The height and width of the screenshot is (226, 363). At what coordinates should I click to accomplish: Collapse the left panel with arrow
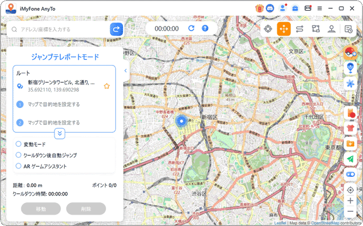coord(126,71)
